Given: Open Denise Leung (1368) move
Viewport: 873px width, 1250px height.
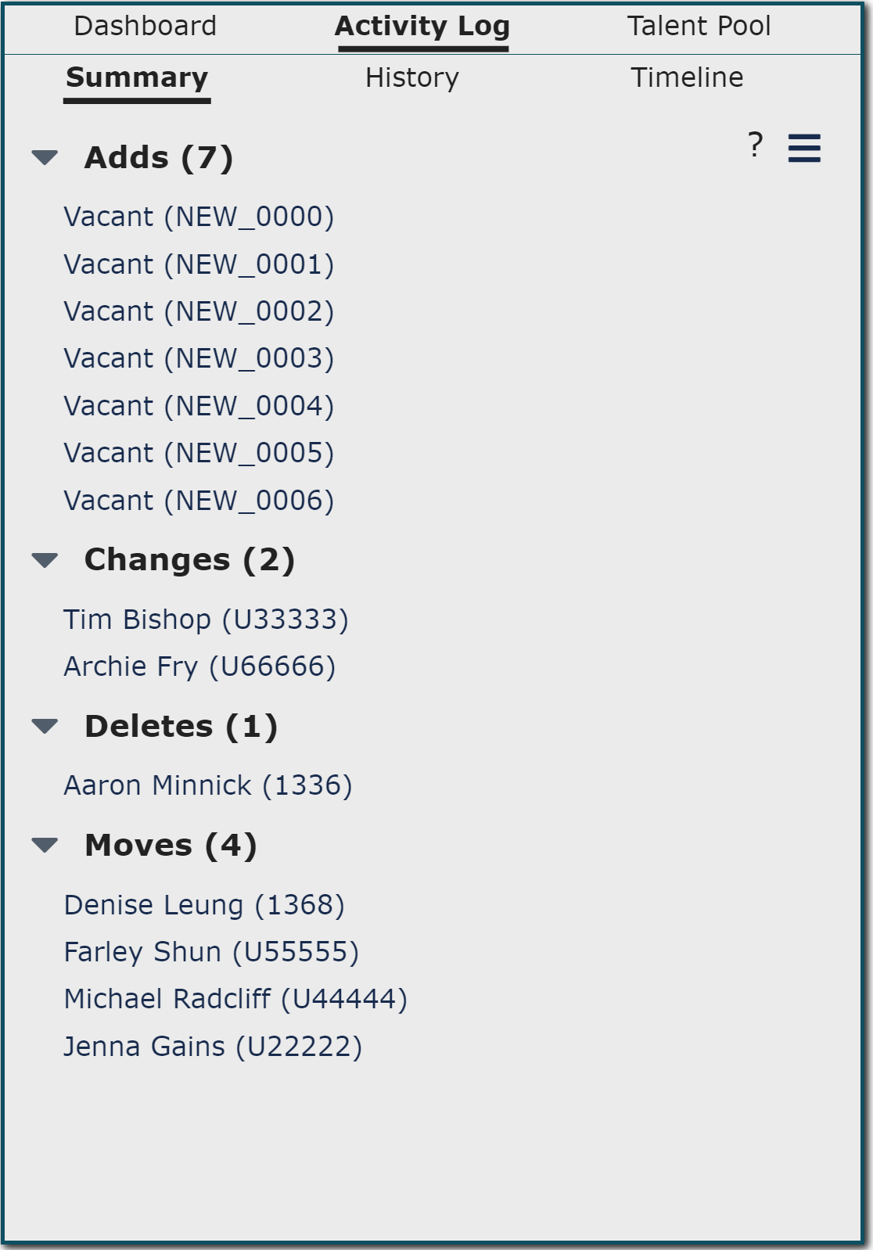Looking at the screenshot, I should tap(204, 905).
